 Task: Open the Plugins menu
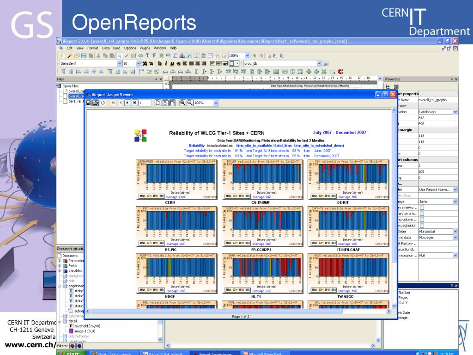click(145, 48)
